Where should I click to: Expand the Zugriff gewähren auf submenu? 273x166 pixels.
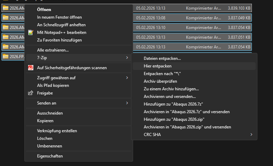pos(127,78)
